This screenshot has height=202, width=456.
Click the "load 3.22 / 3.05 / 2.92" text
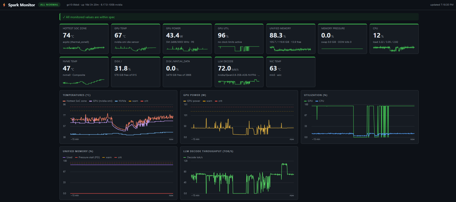(385, 42)
